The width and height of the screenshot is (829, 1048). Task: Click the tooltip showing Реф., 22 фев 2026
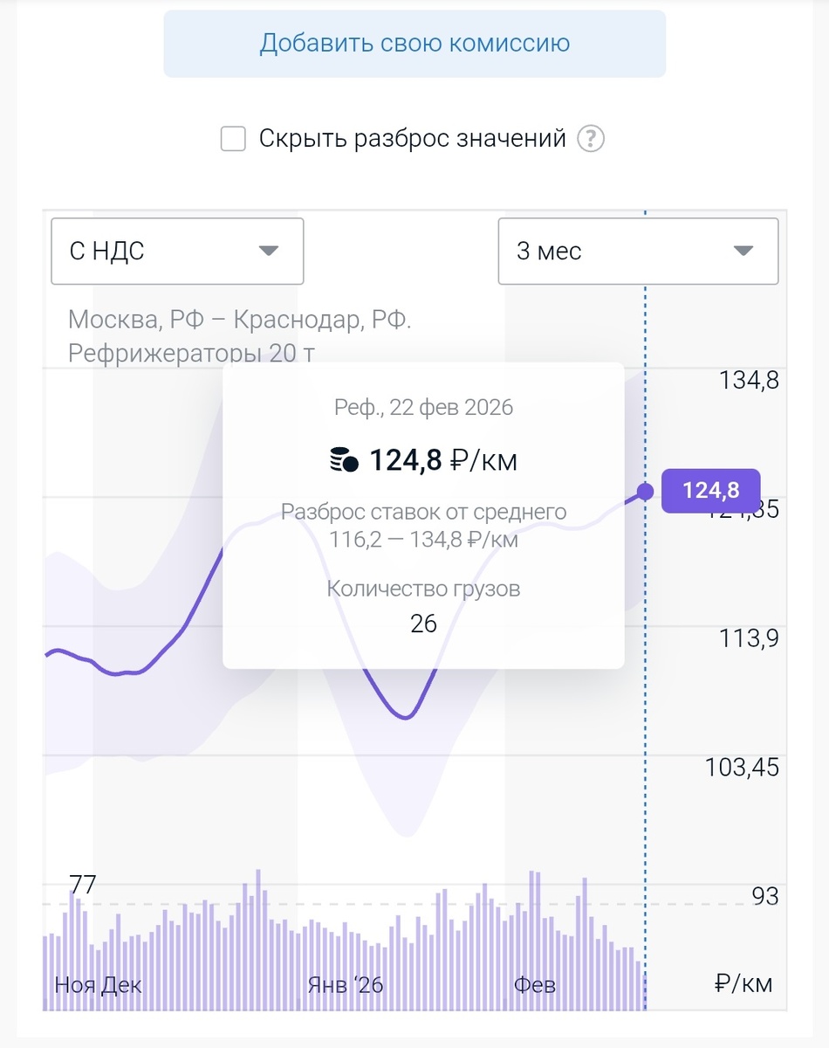(x=425, y=407)
